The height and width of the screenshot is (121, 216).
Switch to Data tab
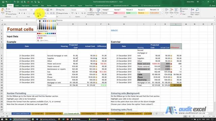43,6
